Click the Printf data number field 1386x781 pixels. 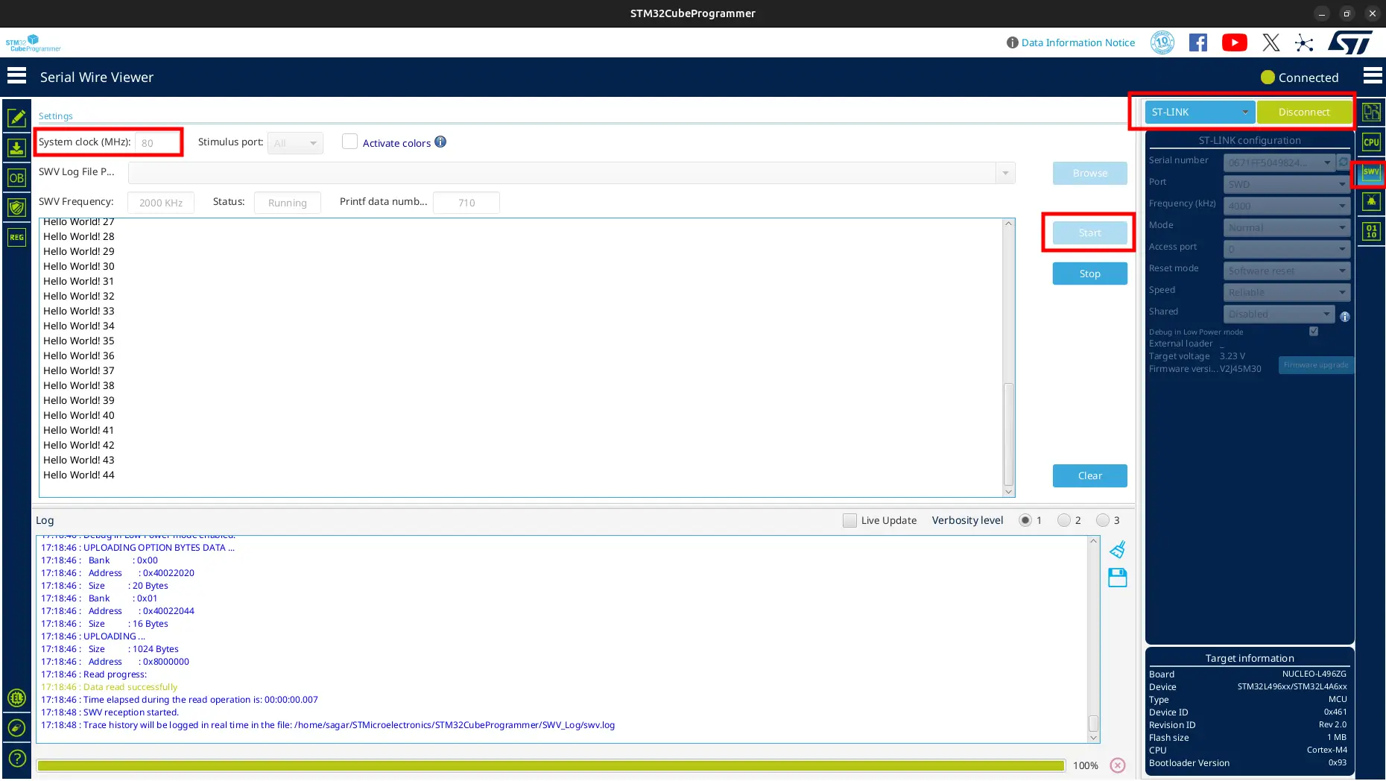point(466,203)
